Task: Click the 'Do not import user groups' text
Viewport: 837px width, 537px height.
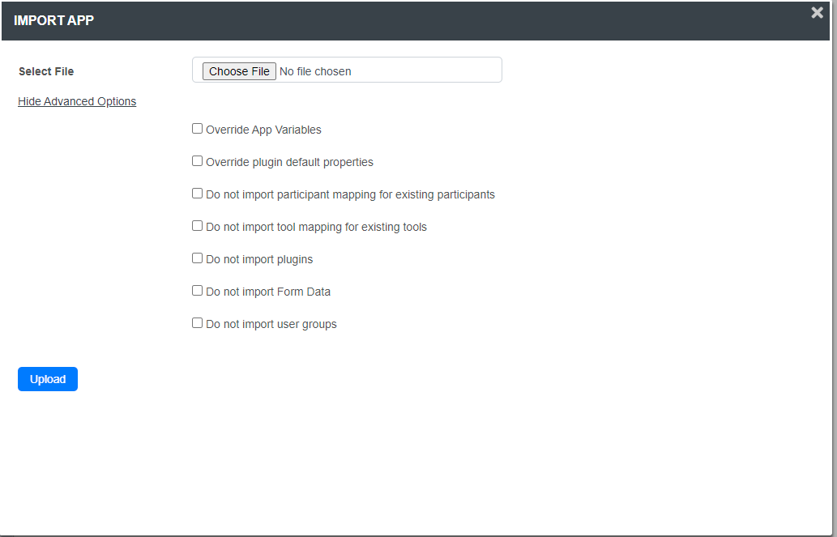Action: click(x=271, y=324)
